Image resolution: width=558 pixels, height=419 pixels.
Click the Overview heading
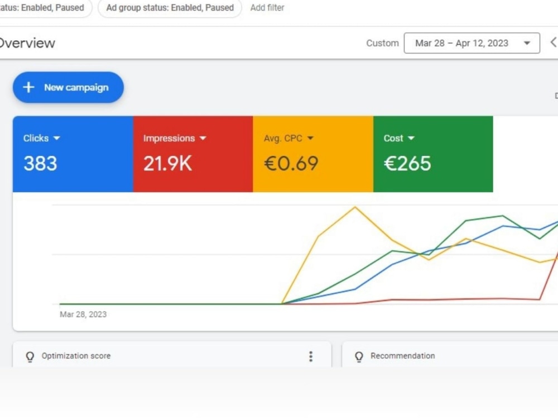[x=27, y=43]
